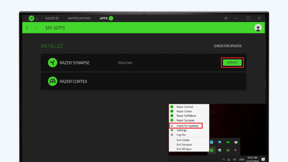Click the NVIDIA icon in the system tray
Viewport: 288px width, 162px height.
[x=228, y=150]
